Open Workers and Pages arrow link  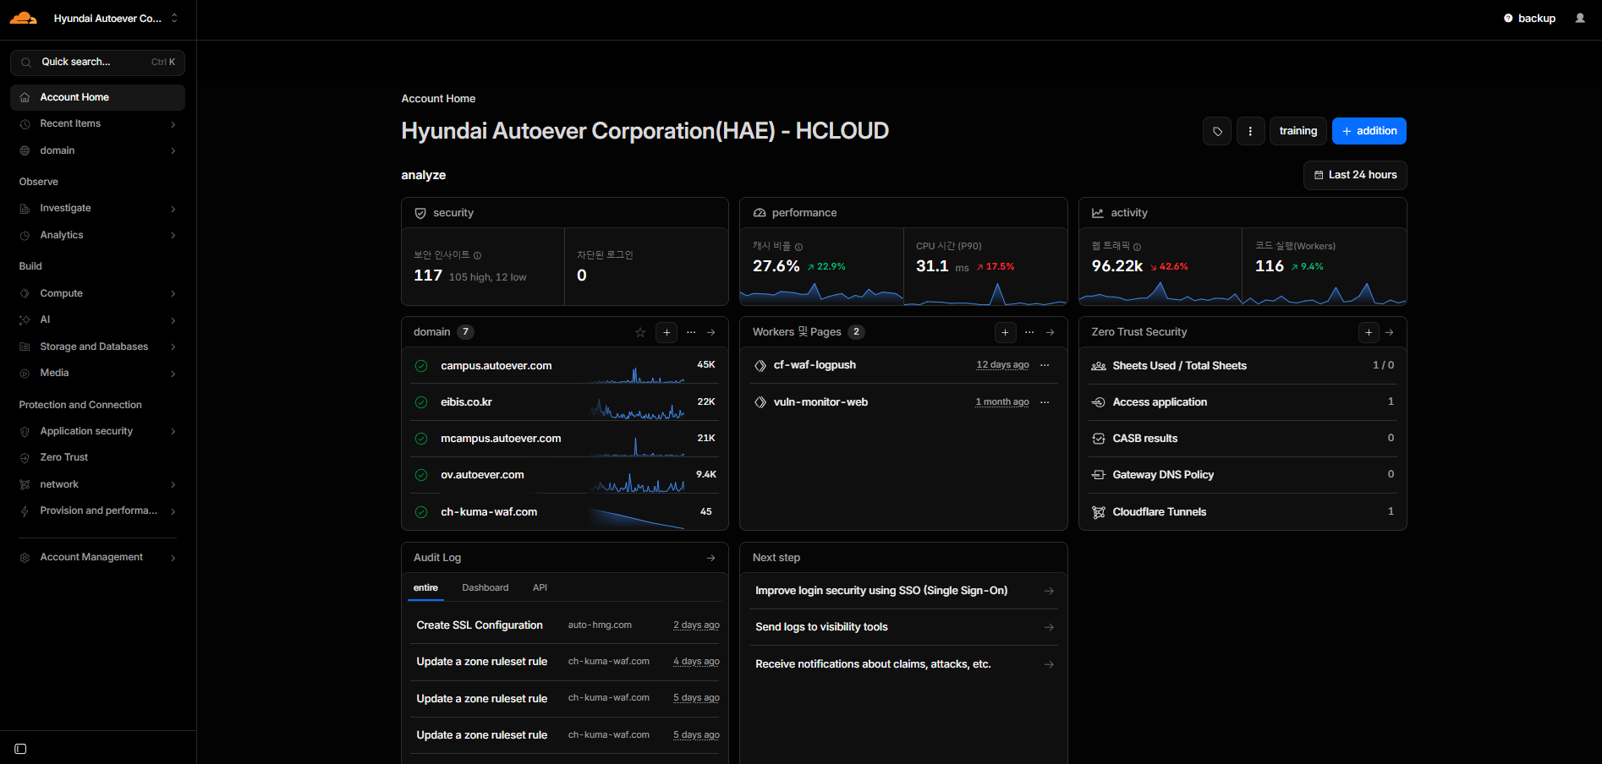tap(1051, 332)
